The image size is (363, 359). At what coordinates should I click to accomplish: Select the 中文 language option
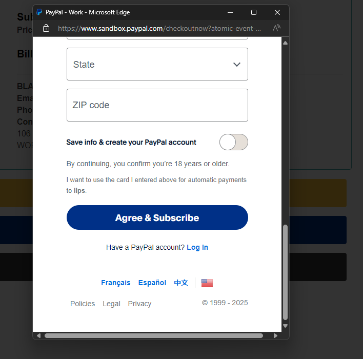[181, 283]
